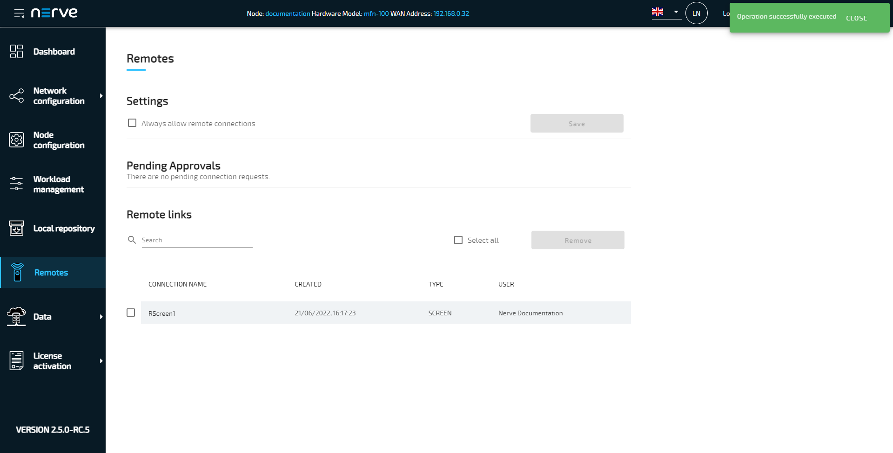Click the Workload management sliders icon
The height and width of the screenshot is (453, 893).
pyautogui.click(x=16, y=184)
